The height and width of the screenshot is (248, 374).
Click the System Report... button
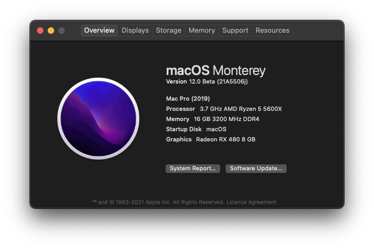pyautogui.click(x=193, y=169)
